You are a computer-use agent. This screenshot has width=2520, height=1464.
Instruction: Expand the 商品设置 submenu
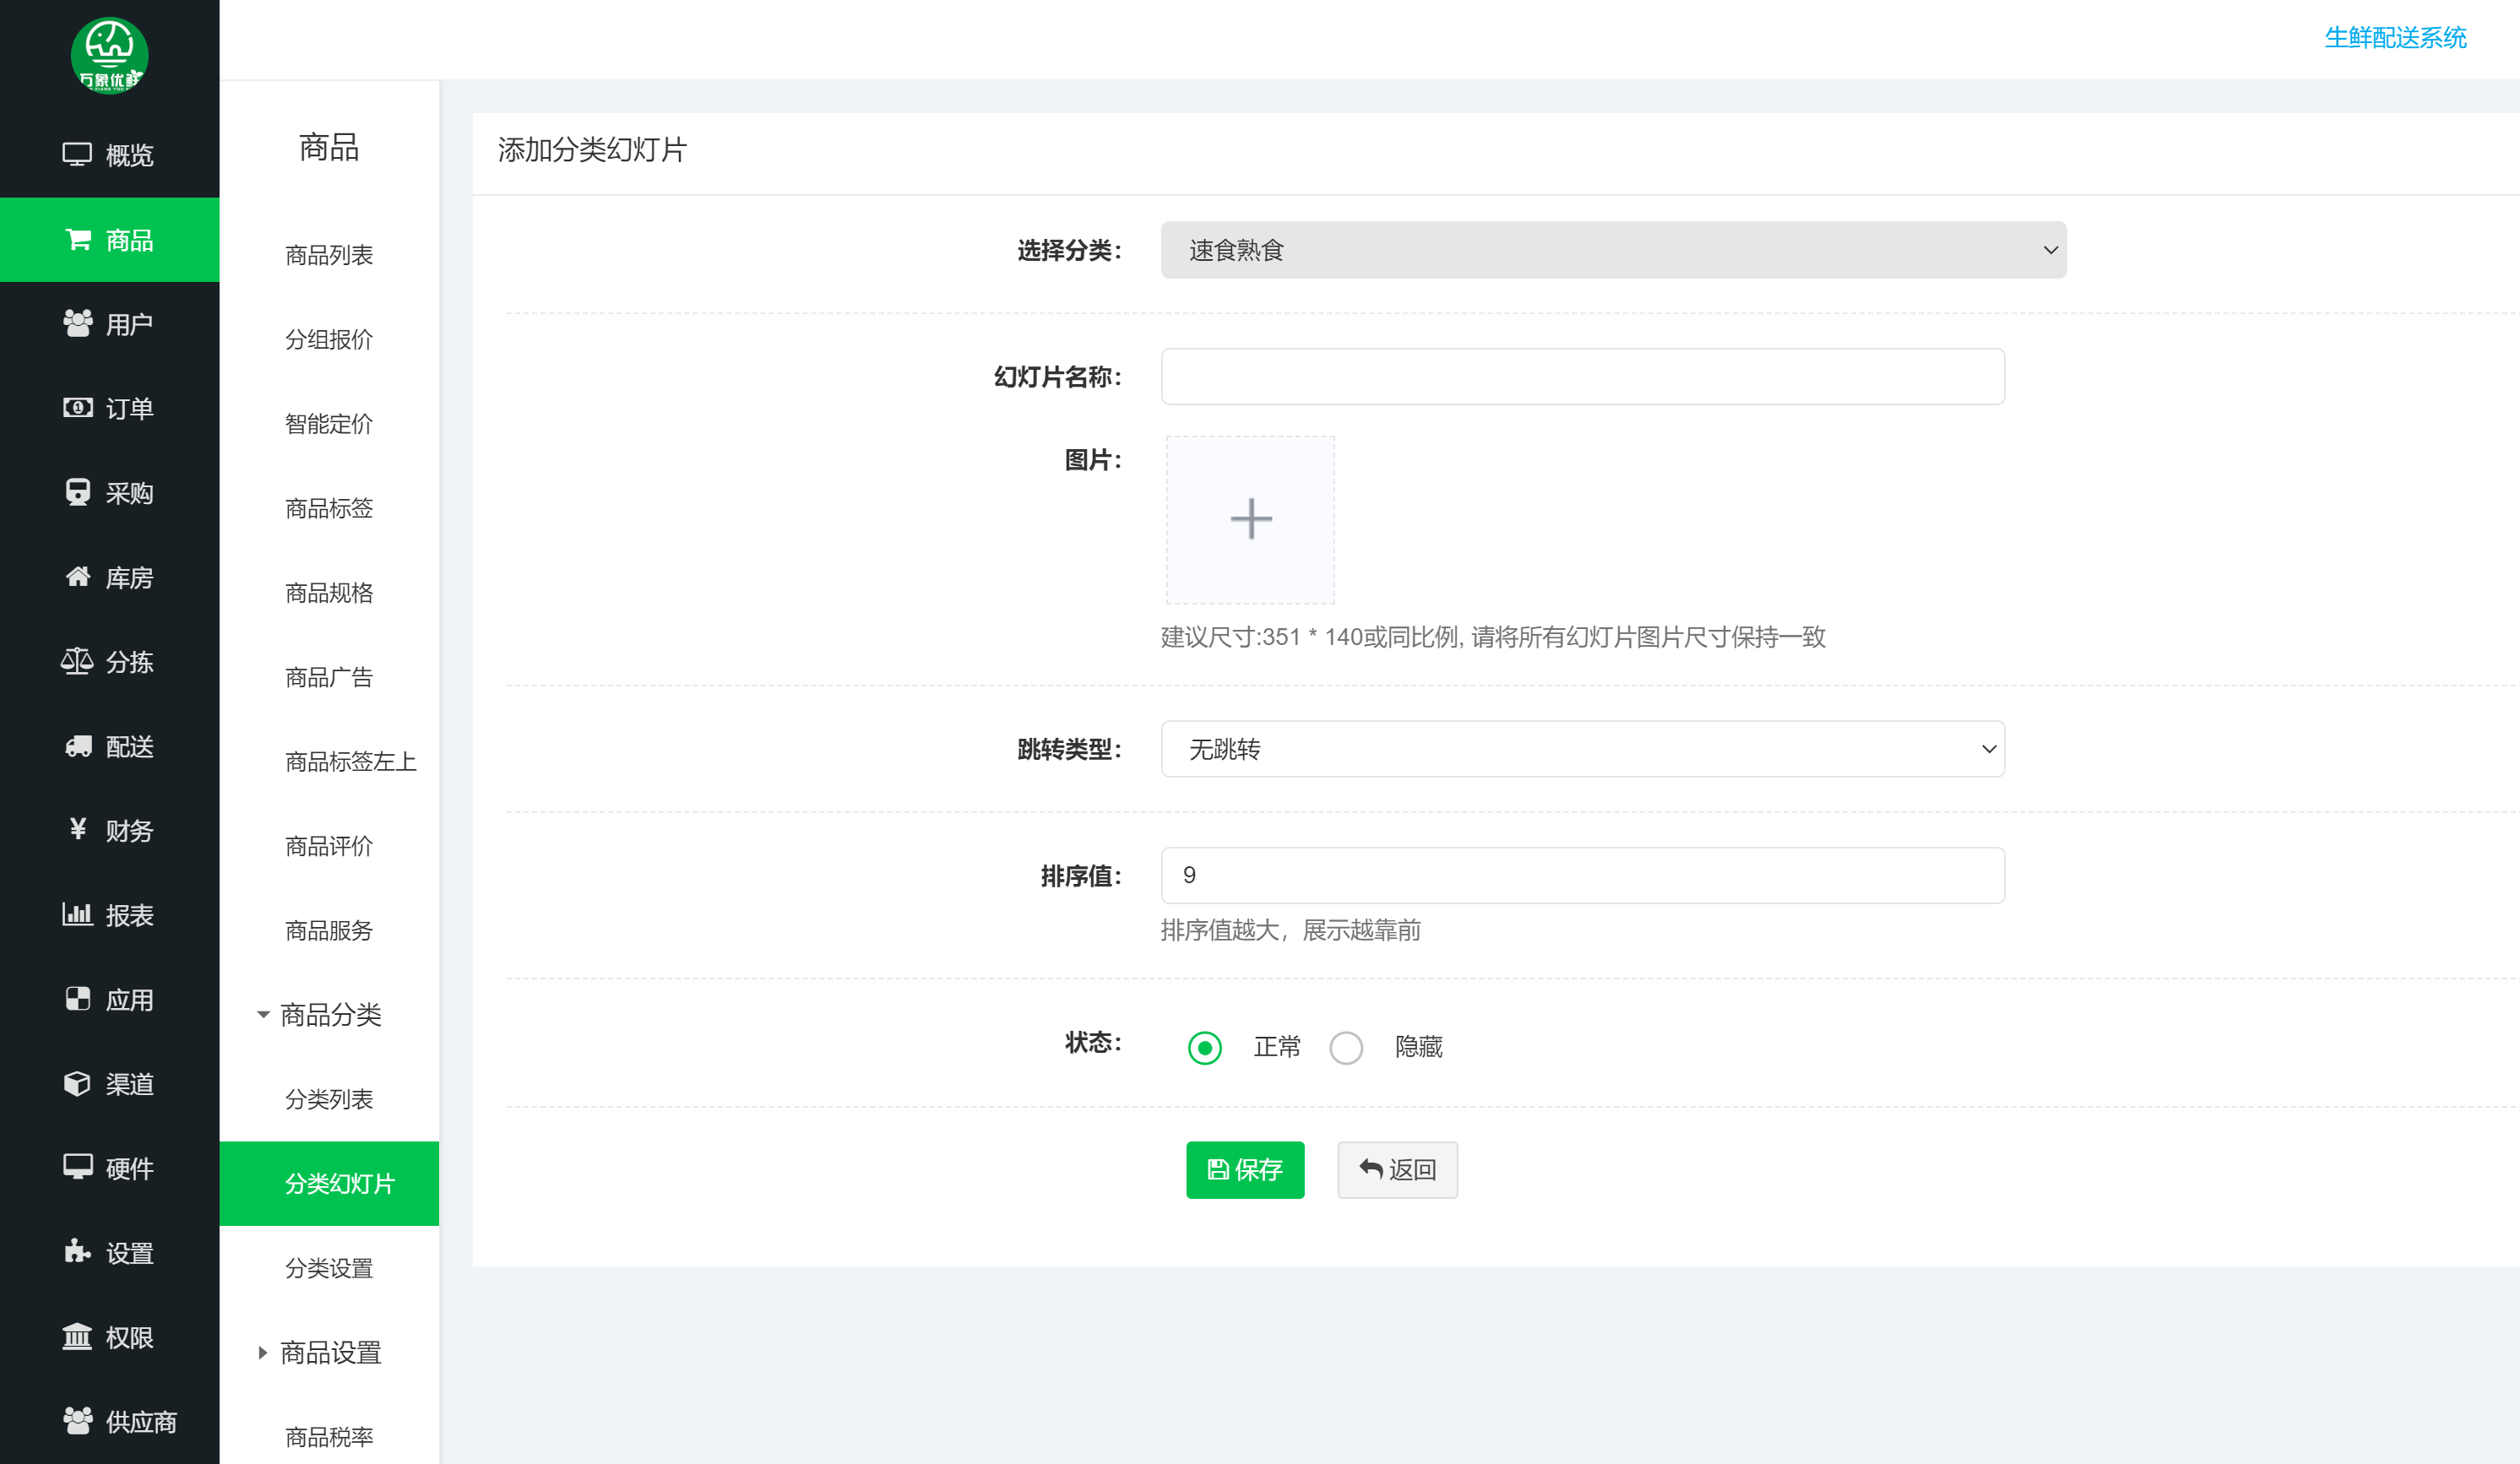[x=330, y=1353]
